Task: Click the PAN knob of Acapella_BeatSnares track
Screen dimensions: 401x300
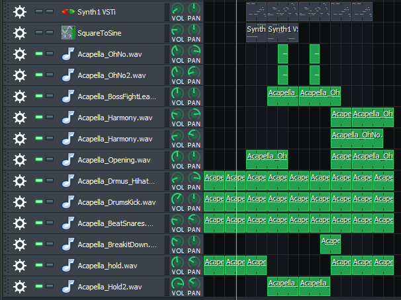Action: (194, 221)
